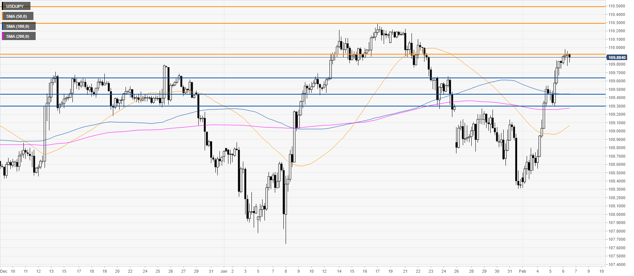634x276 pixels.
Task: Click the Dec label on time axis
Action: (x=3, y=271)
